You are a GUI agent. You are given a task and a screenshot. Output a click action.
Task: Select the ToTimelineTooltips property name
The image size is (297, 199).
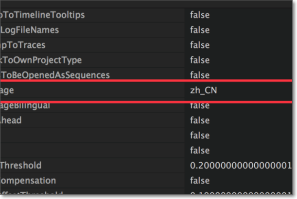tap(43, 15)
